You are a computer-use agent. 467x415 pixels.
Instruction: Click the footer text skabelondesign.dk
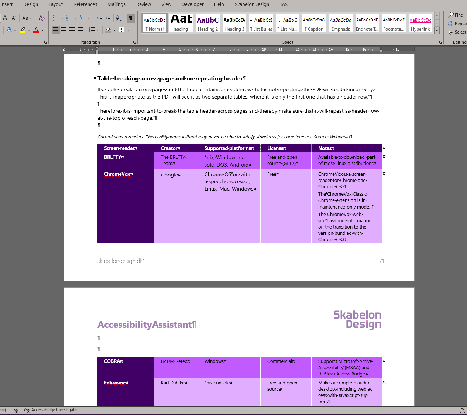[x=121, y=261]
